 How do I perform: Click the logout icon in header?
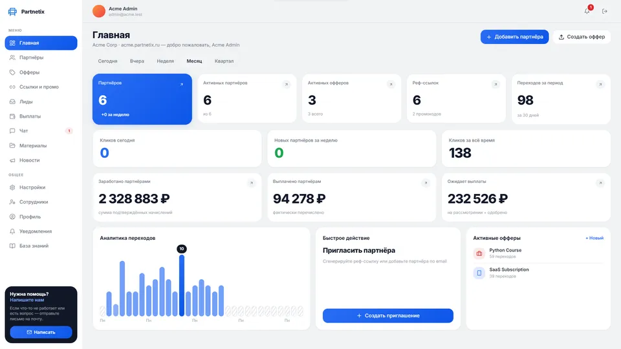pyautogui.click(x=604, y=11)
